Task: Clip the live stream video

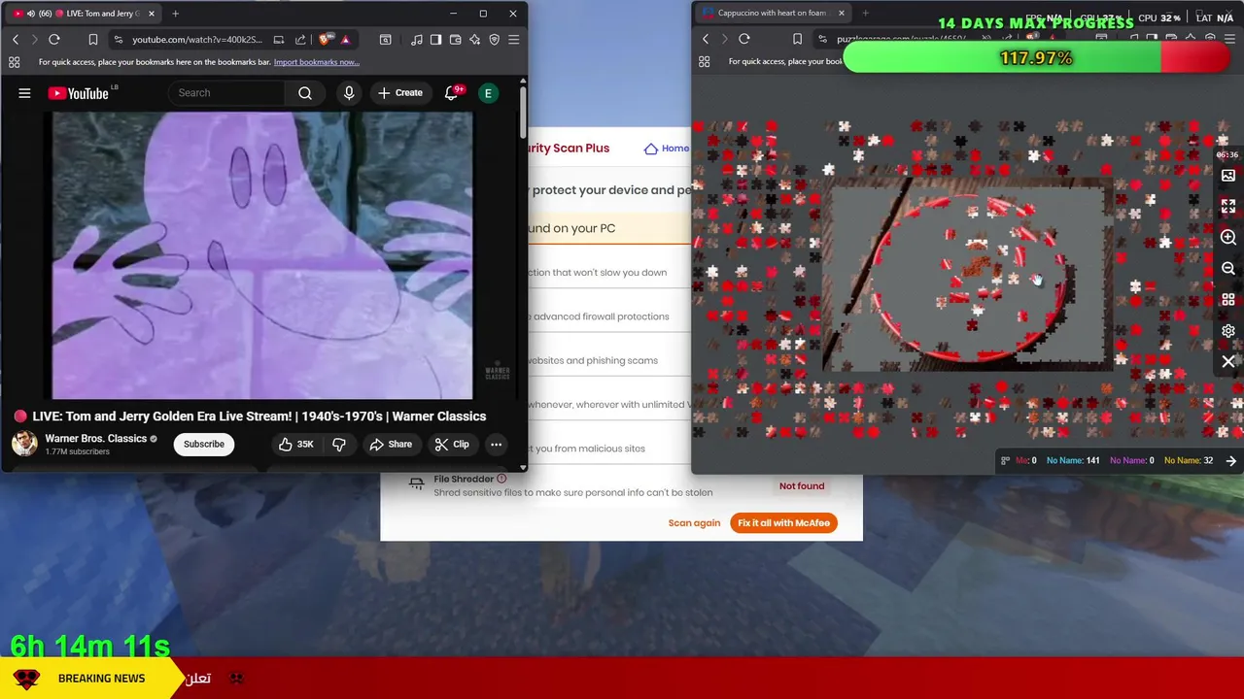Action: point(452,445)
